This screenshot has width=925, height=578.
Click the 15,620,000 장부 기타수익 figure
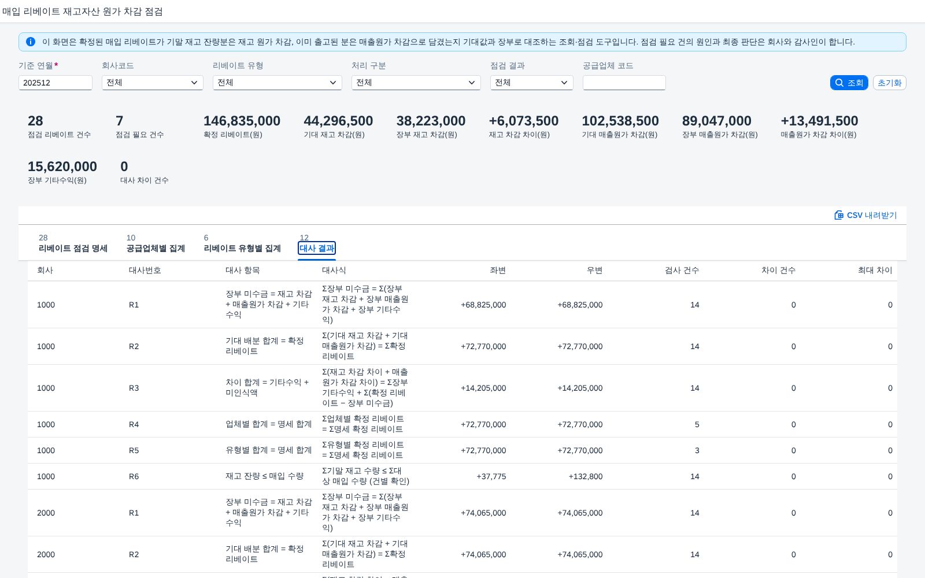pos(62,166)
